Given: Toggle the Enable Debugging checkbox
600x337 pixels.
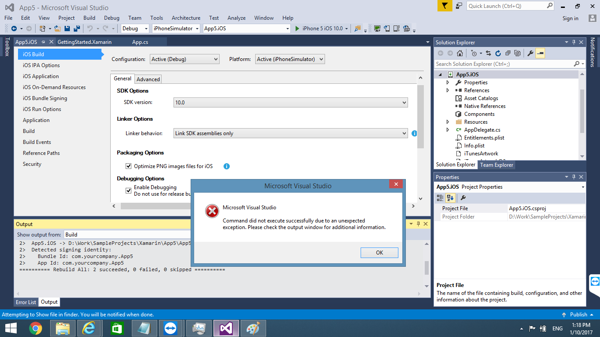Looking at the screenshot, I should [x=129, y=190].
